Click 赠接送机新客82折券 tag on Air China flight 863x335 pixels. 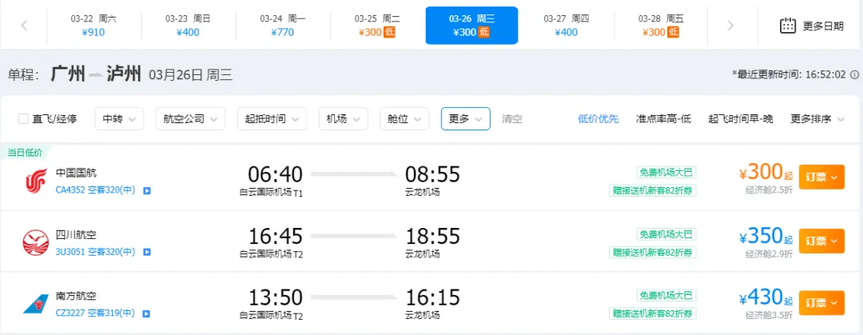653,190
